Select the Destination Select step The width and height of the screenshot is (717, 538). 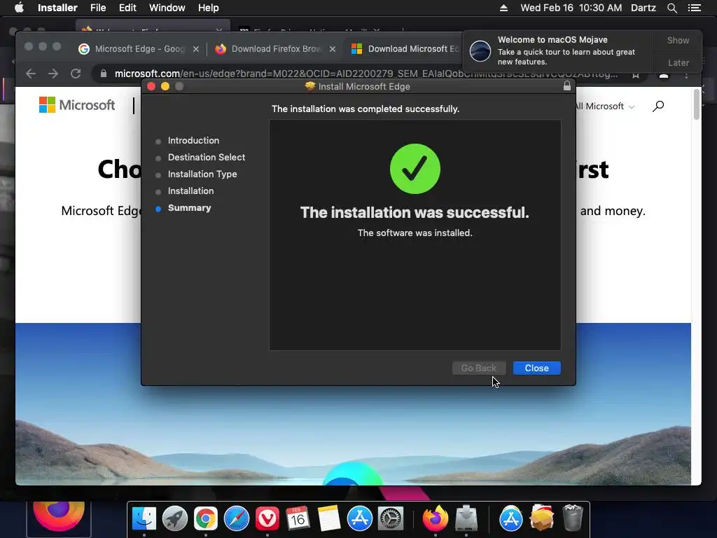(207, 158)
